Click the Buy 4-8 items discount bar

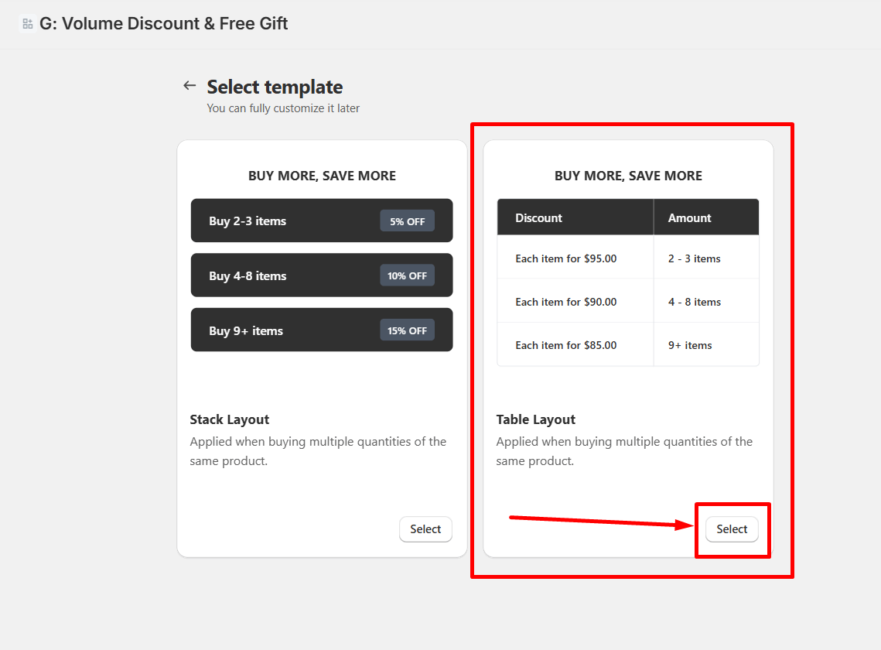[x=322, y=275]
